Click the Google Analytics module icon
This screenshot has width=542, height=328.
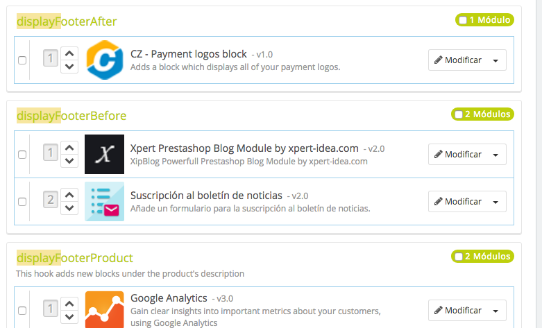pos(105,309)
